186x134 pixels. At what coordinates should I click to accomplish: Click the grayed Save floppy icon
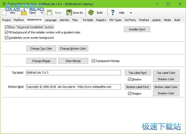pyautogui.click(x=49, y=12)
